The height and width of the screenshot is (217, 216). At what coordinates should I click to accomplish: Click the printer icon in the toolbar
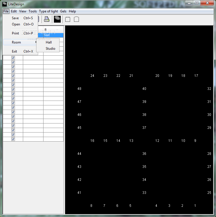pos(47,19)
